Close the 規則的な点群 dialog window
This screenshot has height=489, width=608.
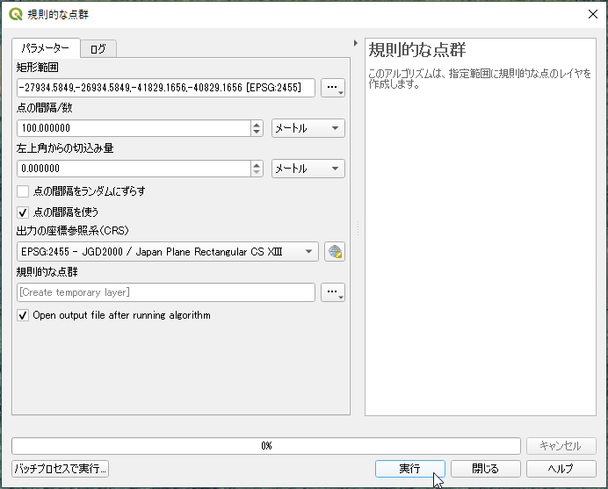click(593, 14)
